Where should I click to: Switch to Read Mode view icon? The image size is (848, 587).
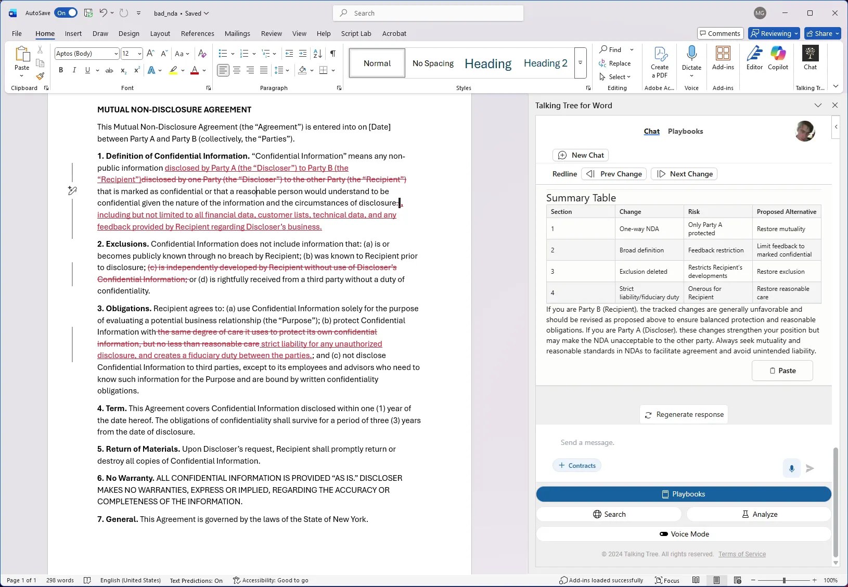[696, 580]
